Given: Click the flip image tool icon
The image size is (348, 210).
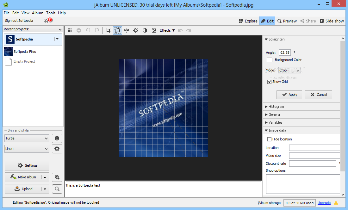Looking at the screenshot, I should 127,30.
